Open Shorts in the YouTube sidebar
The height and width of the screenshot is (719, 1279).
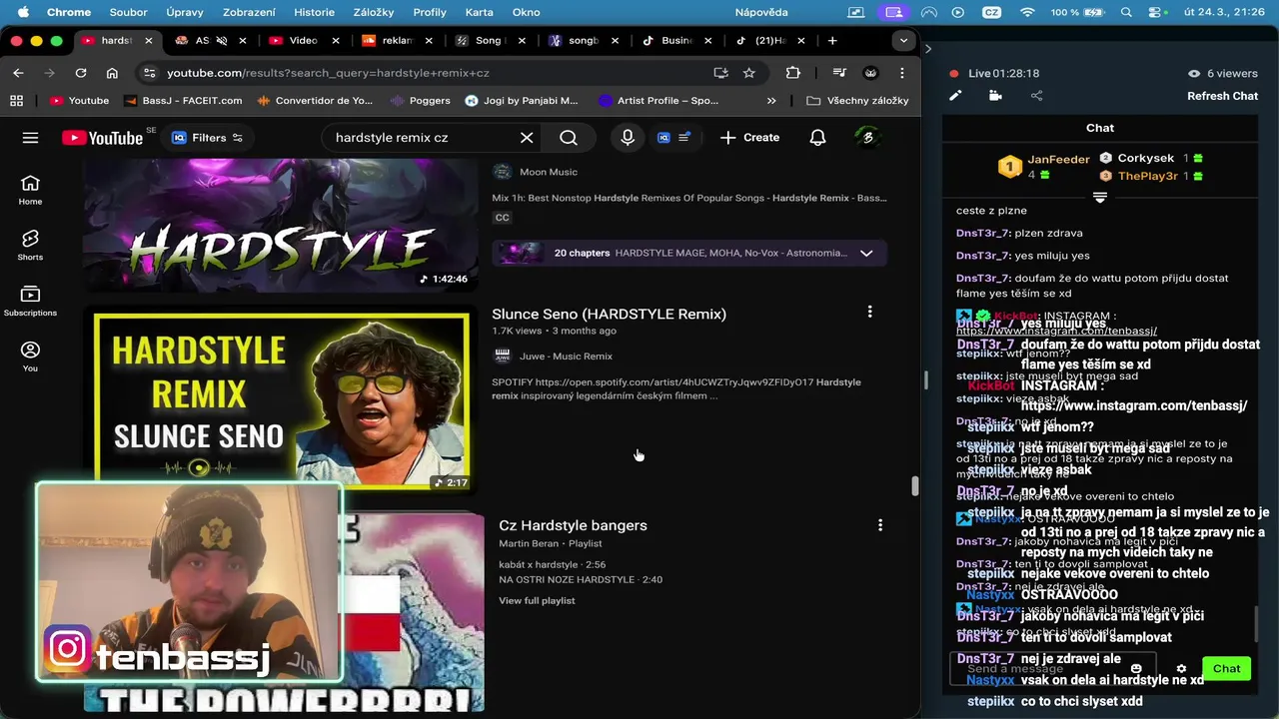click(x=30, y=246)
